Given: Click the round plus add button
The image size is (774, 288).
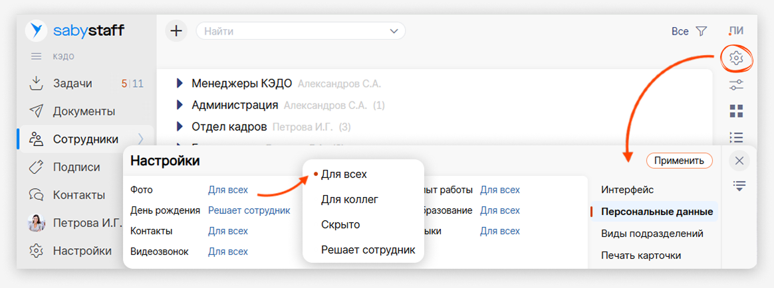Looking at the screenshot, I should pos(176,31).
